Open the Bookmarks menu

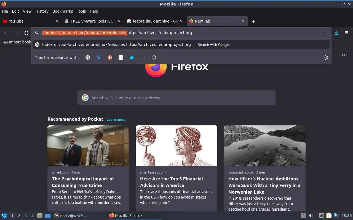pyautogui.click(x=63, y=11)
